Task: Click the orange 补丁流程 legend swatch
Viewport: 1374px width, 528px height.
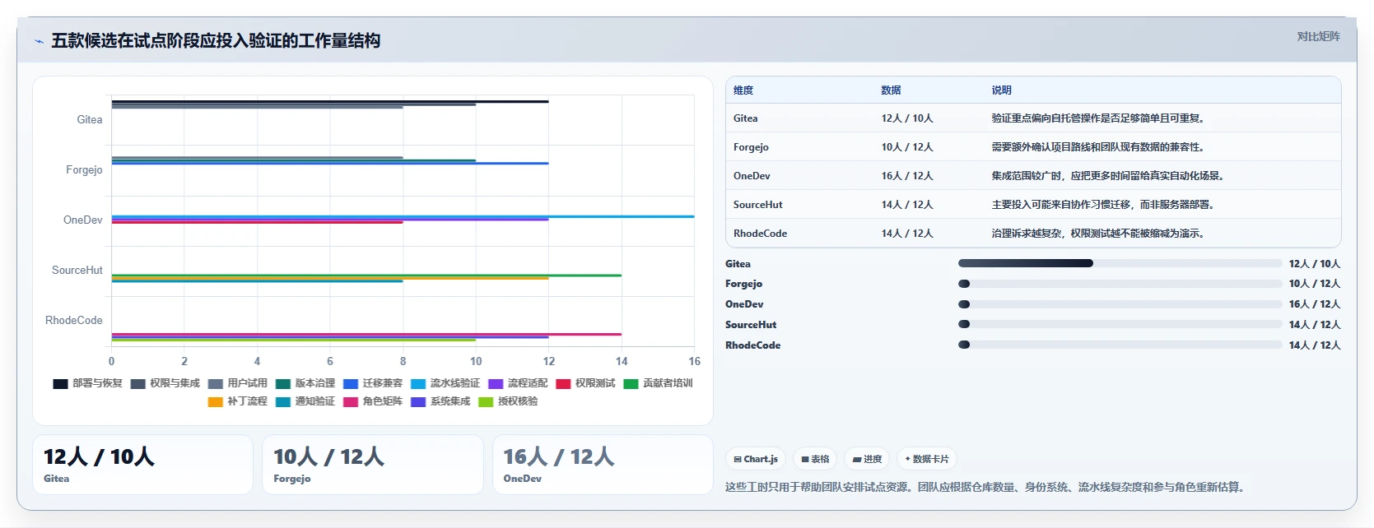Action: (x=215, y=401)
